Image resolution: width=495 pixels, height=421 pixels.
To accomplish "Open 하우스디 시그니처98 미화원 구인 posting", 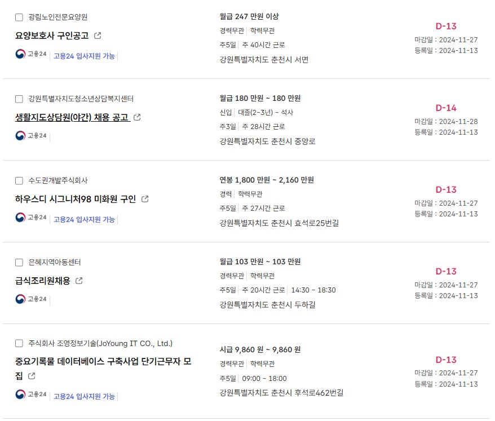I will click(x=76, y=199).
